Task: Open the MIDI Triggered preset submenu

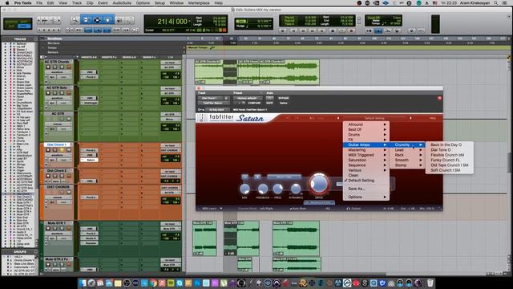Action: pos(366,155)
